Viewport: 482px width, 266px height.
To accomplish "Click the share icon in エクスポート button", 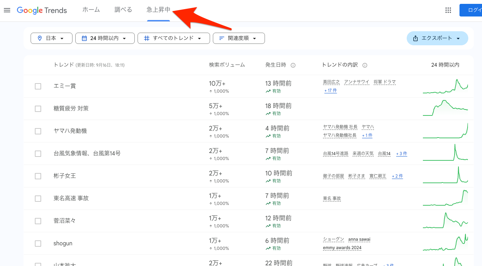I will [x=416, y=38].
